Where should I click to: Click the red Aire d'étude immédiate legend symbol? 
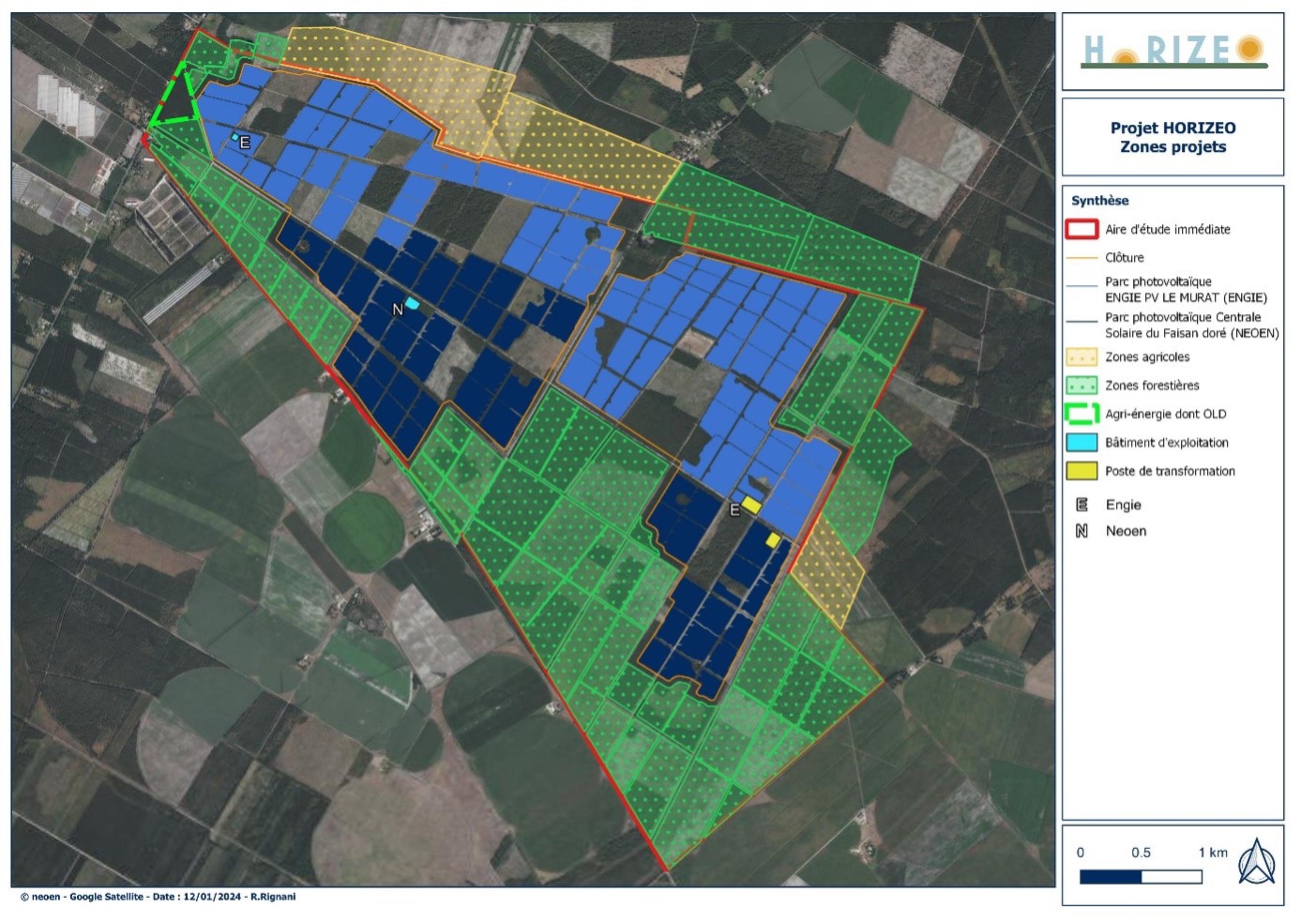[1082, 229]
